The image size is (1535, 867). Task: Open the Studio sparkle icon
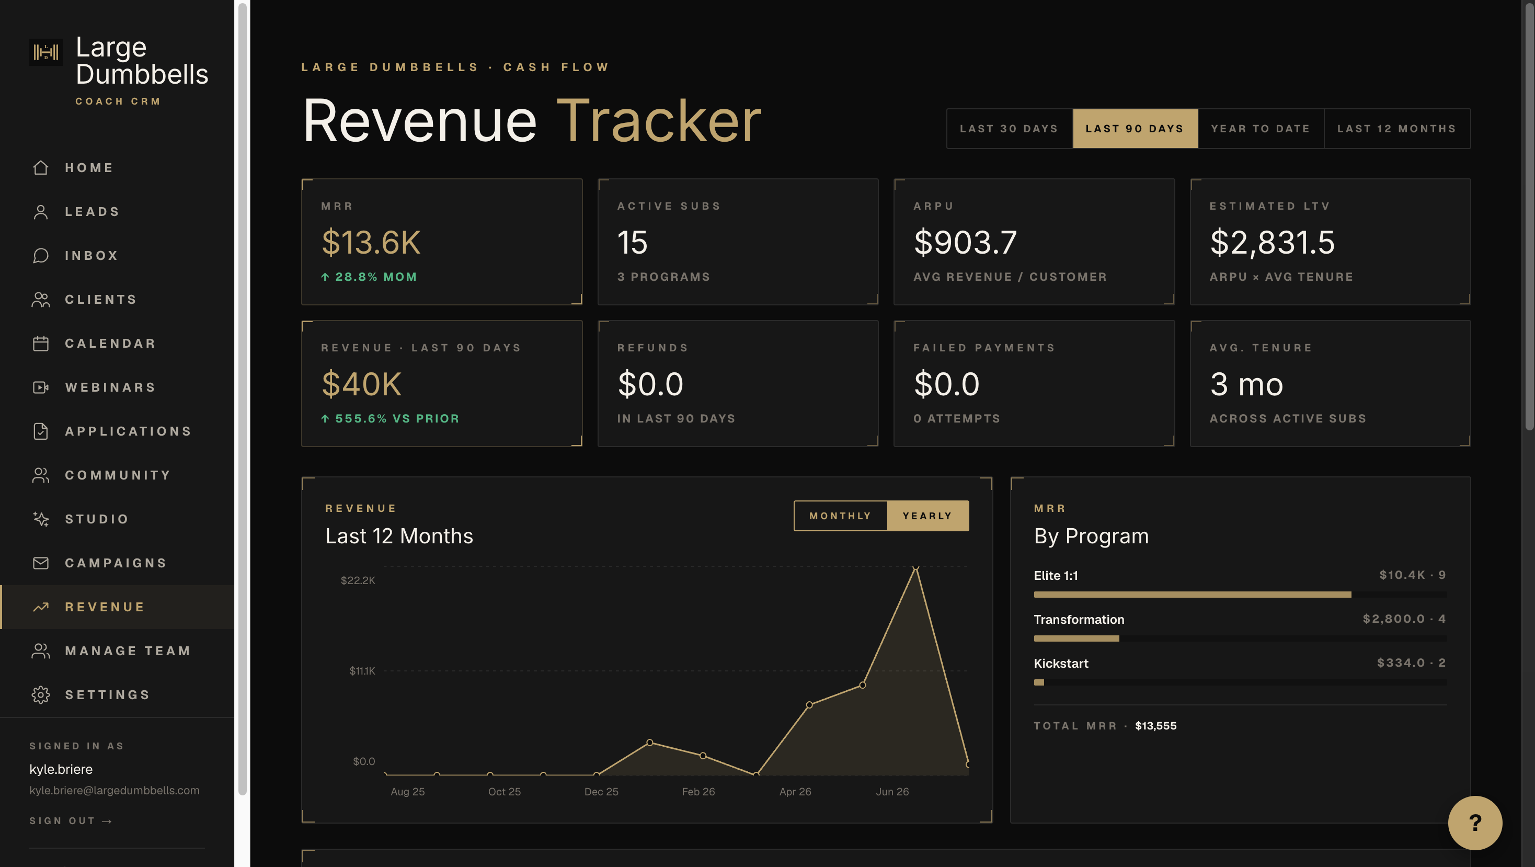[x=41, y=519]
